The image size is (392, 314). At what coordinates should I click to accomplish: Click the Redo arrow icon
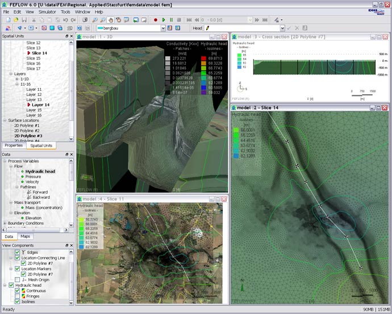73,20
